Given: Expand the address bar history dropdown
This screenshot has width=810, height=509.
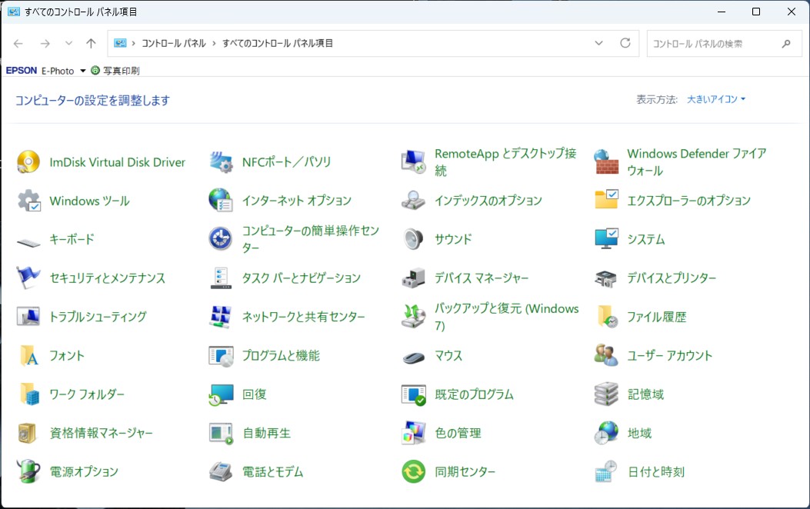Looking at the screenshot, I should tap(599, 44).
